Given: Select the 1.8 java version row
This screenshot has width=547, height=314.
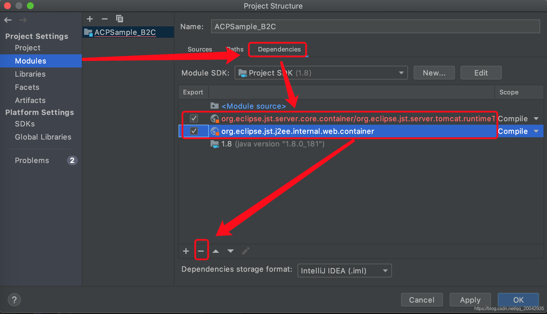Looking at the screenshot, I should pos(361,144).
